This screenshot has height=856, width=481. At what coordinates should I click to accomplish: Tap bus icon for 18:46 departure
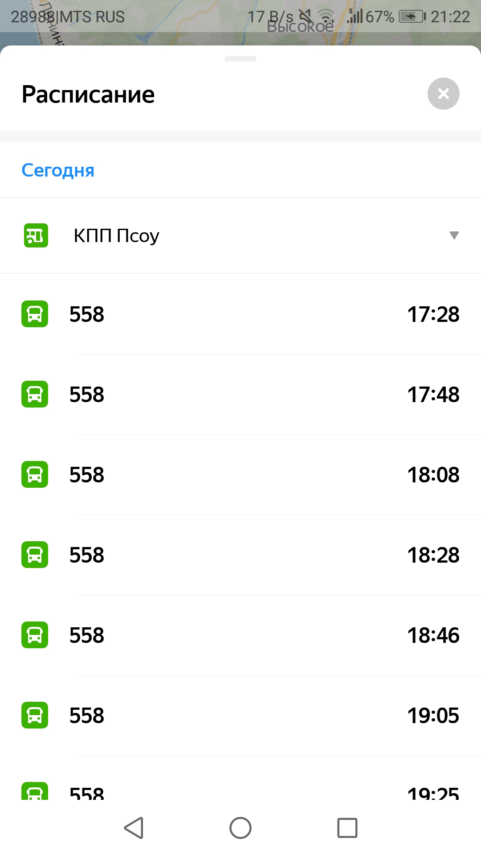[x=35, y=635]
